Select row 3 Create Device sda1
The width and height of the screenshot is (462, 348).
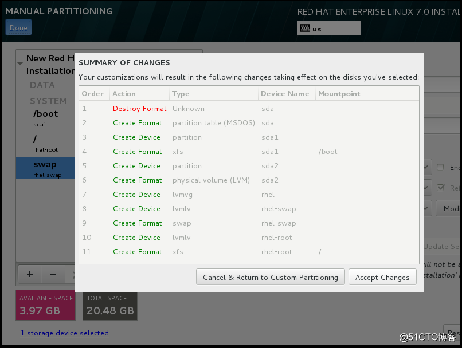tap(249, 137)
